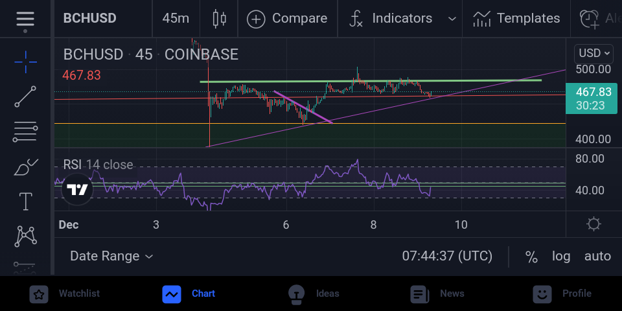Viewport: 622px width, 311px height.
Task: Open the Fibonacci retracement tools
Action: point(25,132)
